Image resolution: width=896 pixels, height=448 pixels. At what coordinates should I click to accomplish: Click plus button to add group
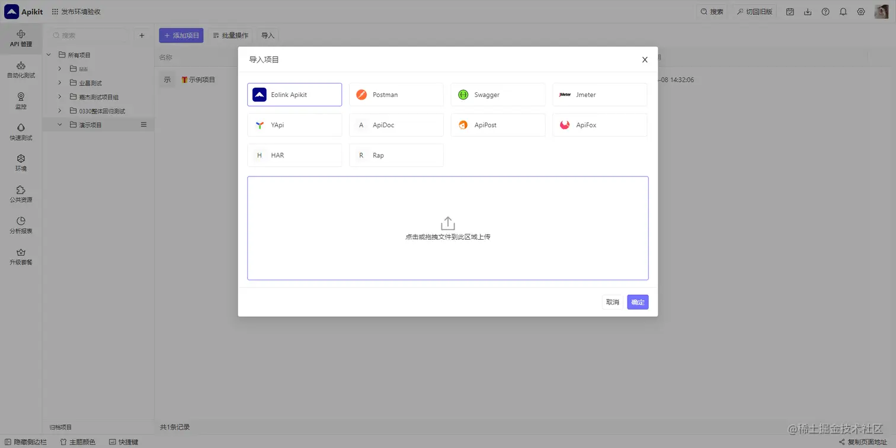click(x=142, y=36)
